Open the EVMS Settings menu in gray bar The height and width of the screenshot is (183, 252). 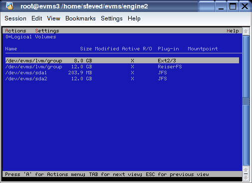(47, 31)
